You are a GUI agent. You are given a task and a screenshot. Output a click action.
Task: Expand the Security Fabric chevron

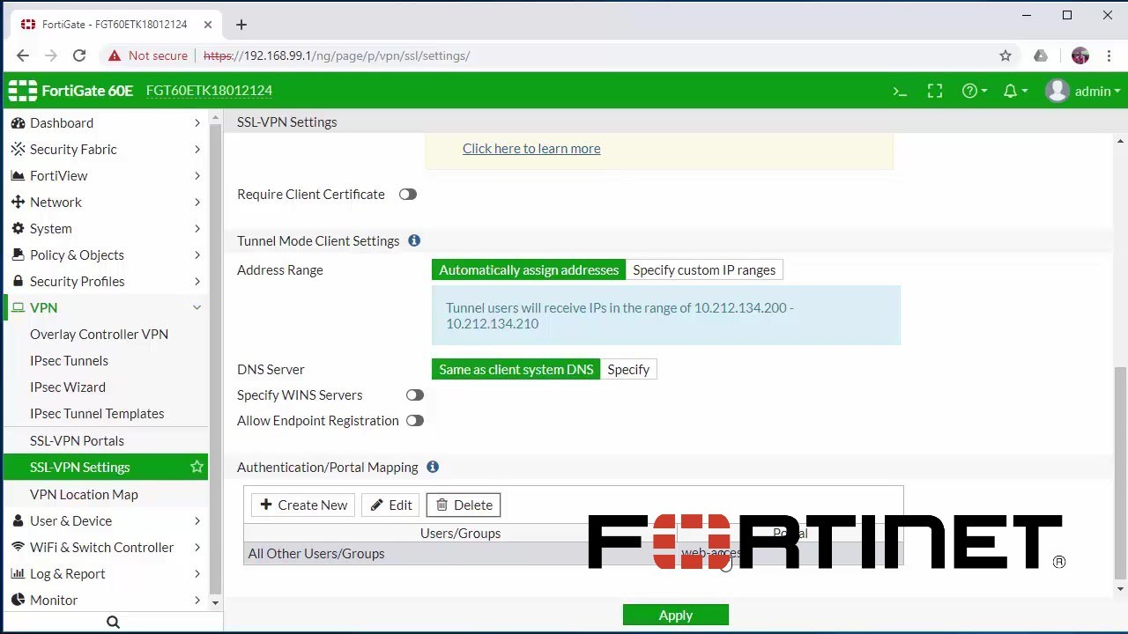coord(197,150)
